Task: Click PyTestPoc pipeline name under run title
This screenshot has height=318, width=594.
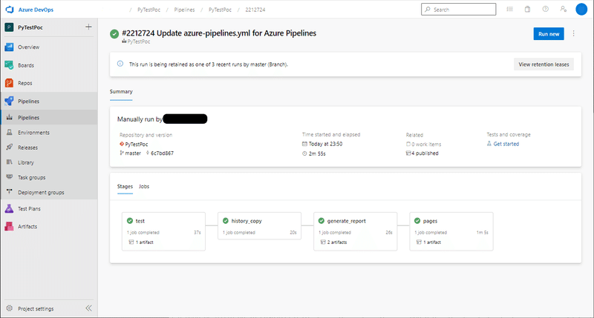Action: point(139,42)
